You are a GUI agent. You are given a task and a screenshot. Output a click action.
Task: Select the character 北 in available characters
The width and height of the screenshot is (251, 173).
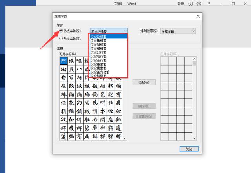pos(111,103)
